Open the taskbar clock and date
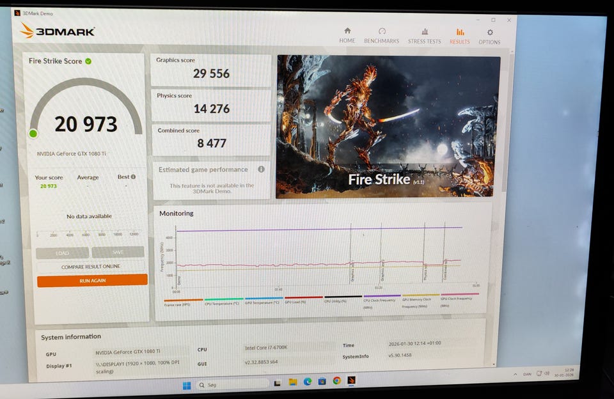Viewport: 614px width, 399px height. pos(564,372)
